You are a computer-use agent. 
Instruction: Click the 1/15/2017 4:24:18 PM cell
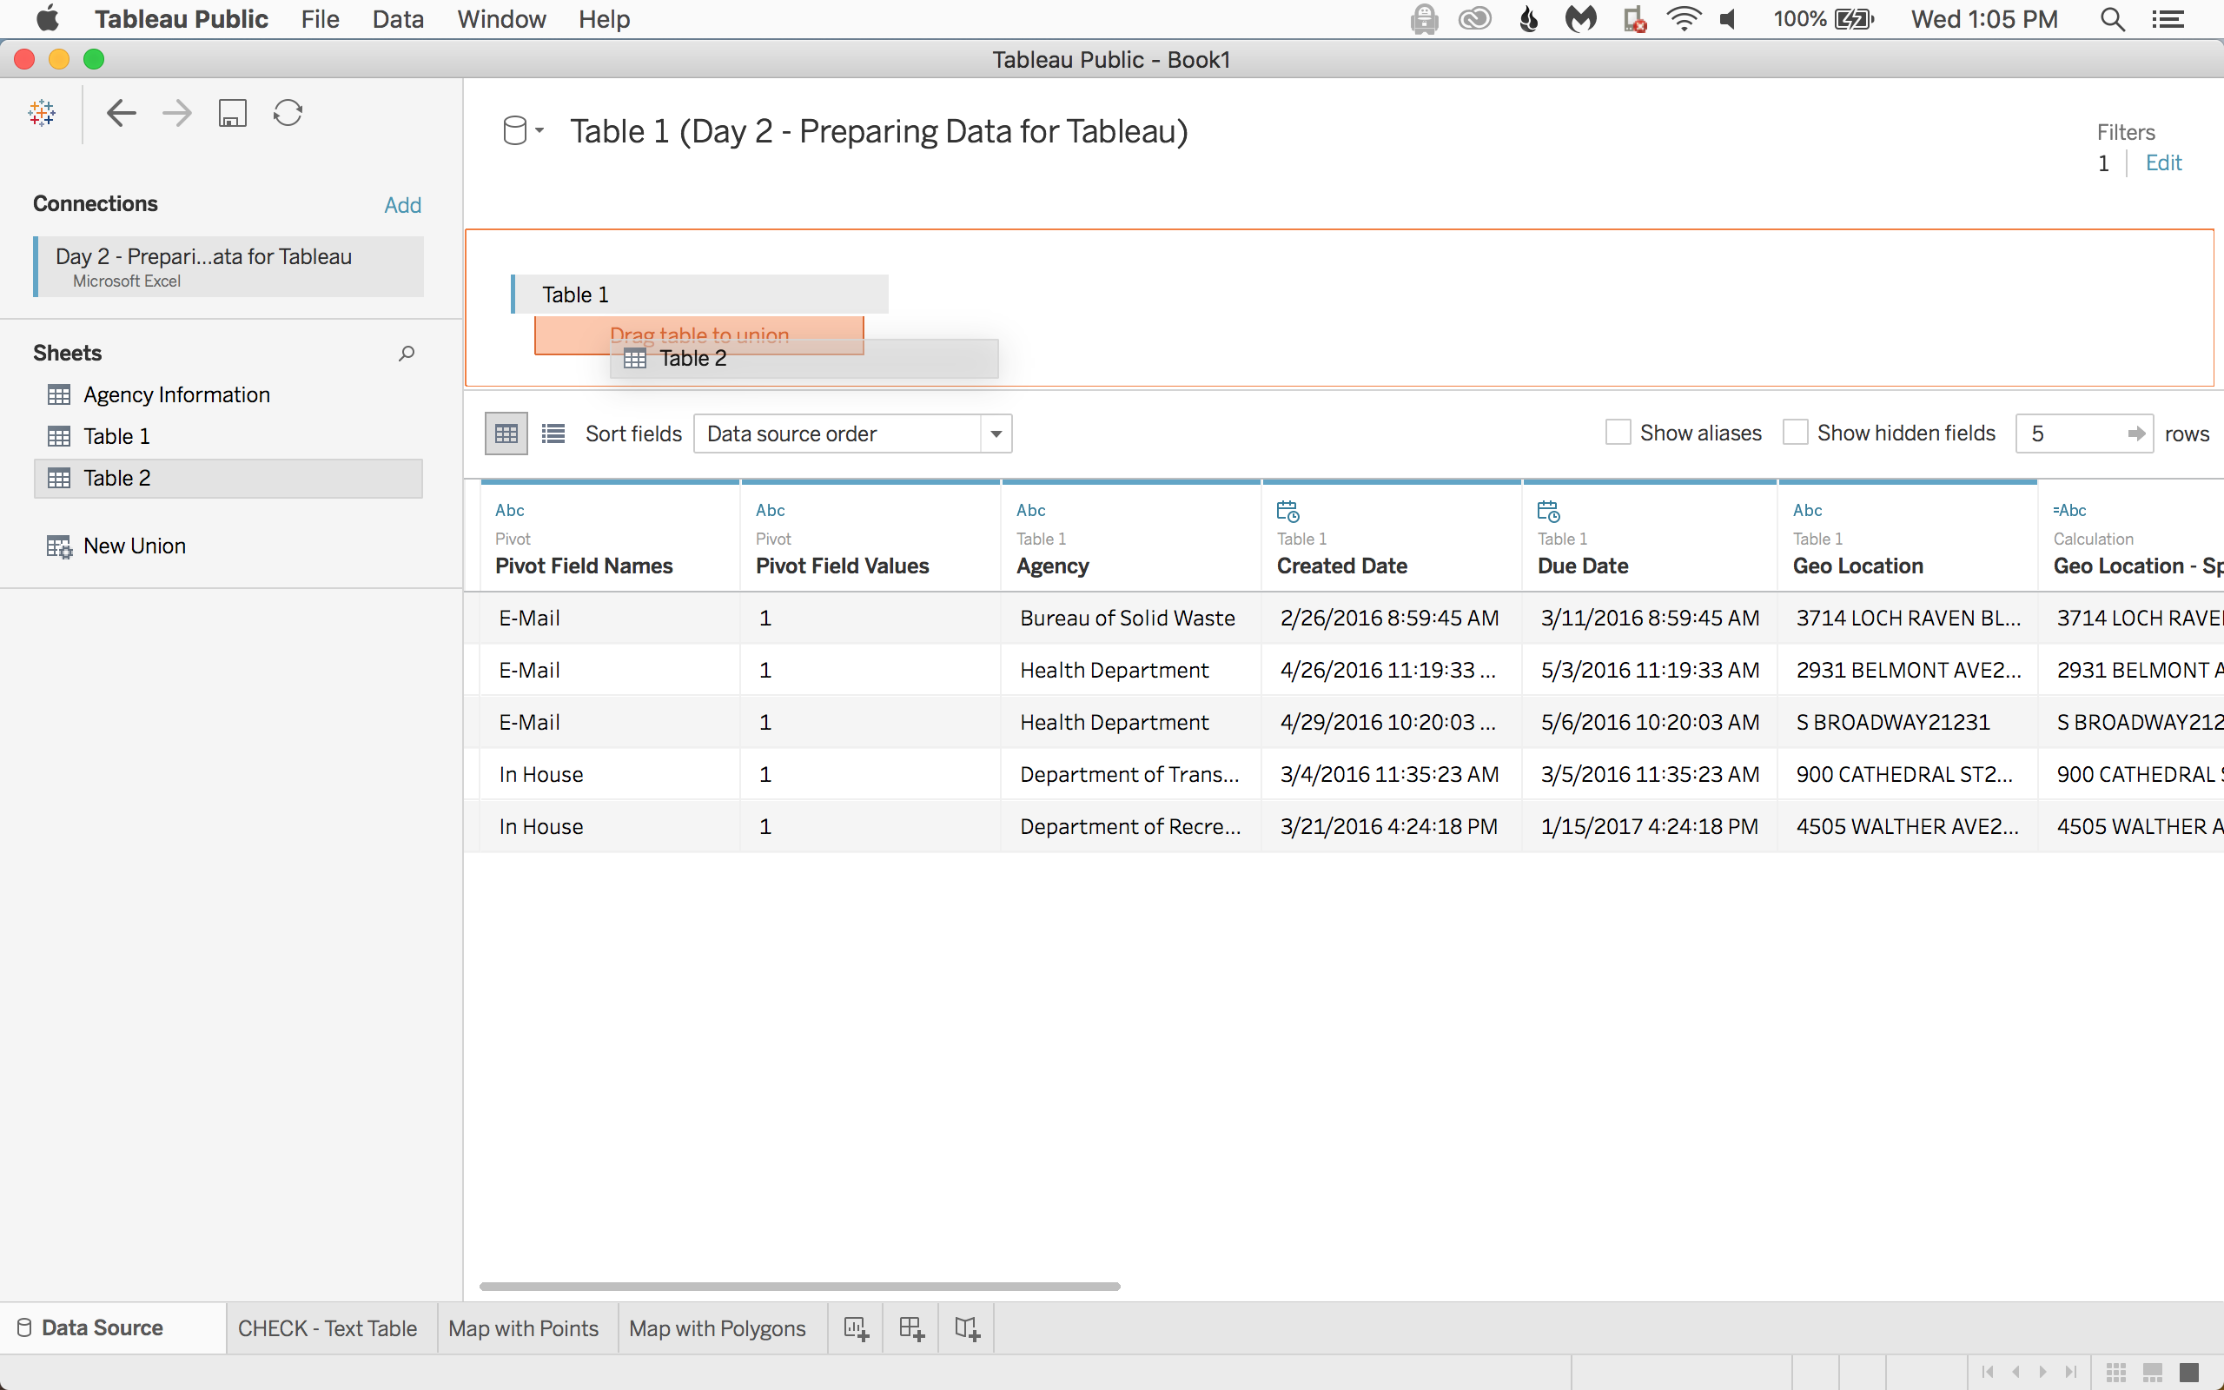coord(1650,826)
